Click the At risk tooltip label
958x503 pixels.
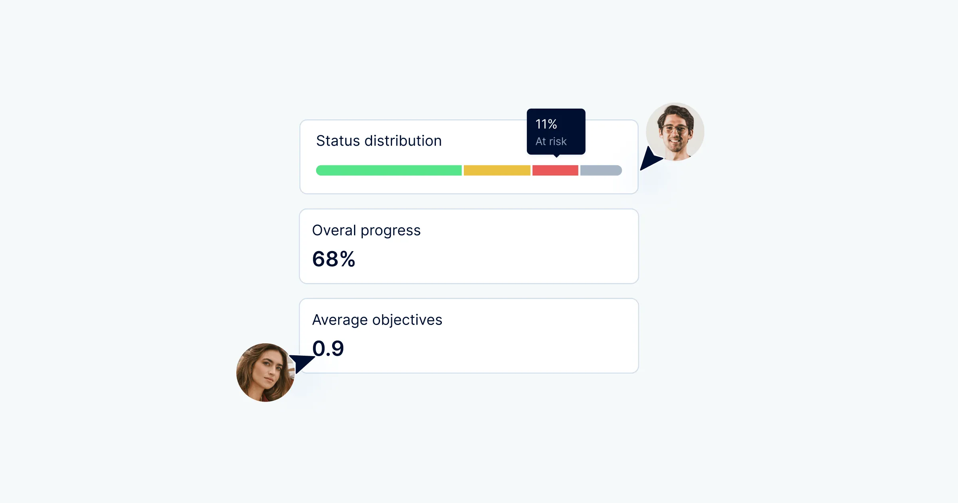pyautogui.click(x=551, y=141)
